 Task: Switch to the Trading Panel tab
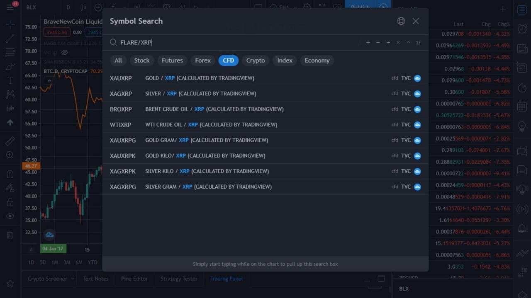pyautogui.click(x=227, y=279)
